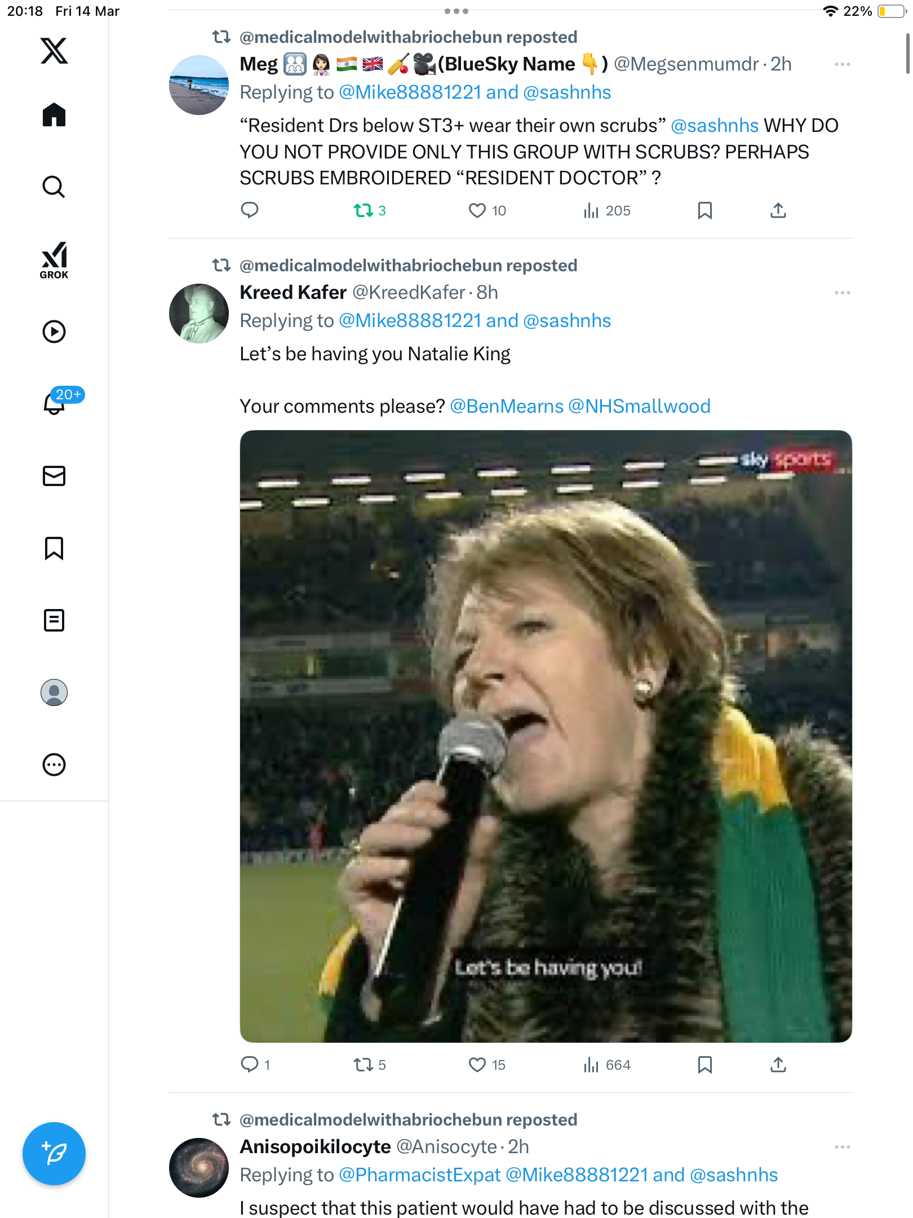The width and height of the screenshot is (913, 1218).
Task: Open the Lists icon in sidebar
Action: (x=54, y=620)
